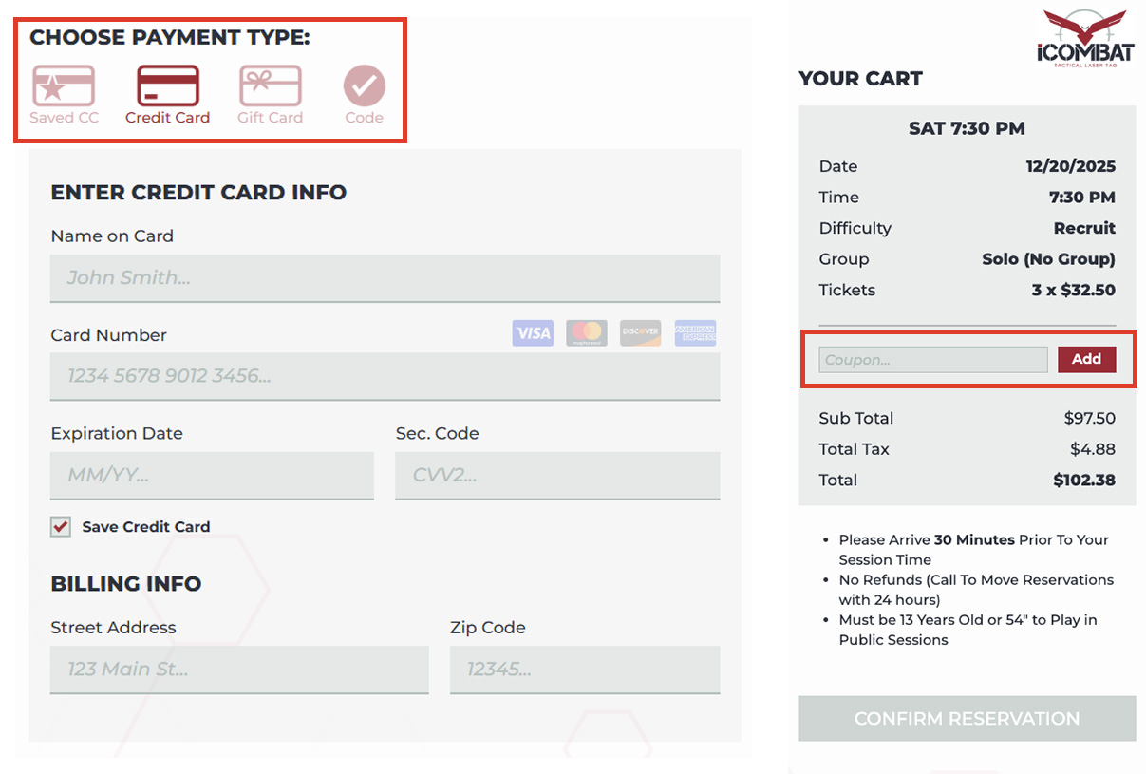The image size is (1146, 774).
Task: Pick the Gift Card payment icon
Action: [x=271, y=85]
